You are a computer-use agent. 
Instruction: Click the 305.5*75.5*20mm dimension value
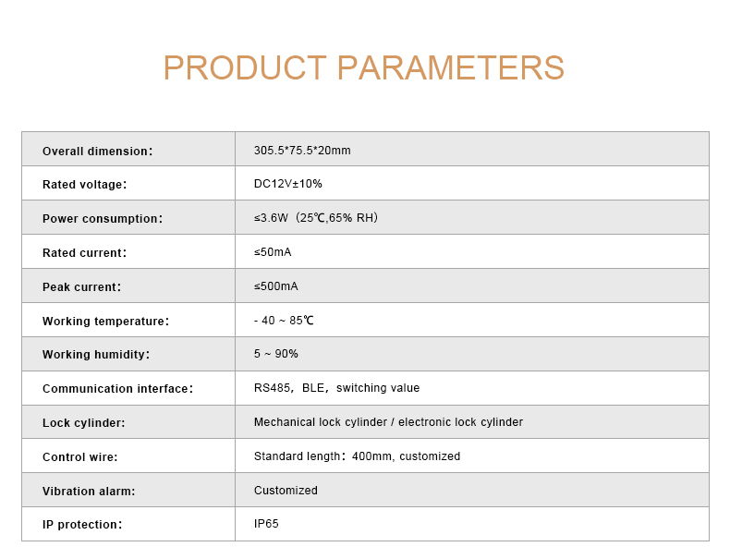(x=302, y=151)
